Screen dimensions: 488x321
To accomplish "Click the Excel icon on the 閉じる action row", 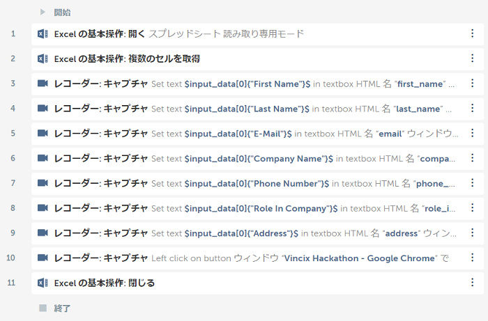I will 43,283.
